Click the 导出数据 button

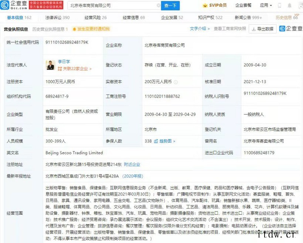pyautogui.click(x=263, y=29)
